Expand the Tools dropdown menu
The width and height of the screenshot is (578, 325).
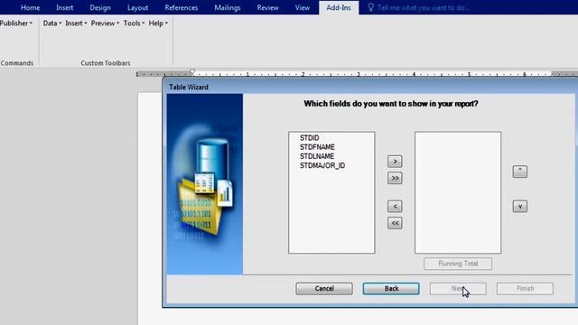pyautogui.click(x=134, y=23)
